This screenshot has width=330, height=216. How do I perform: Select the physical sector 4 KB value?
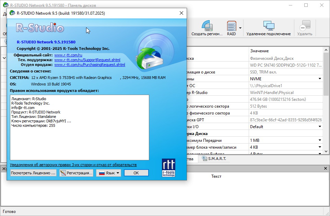tap(254, 113)
